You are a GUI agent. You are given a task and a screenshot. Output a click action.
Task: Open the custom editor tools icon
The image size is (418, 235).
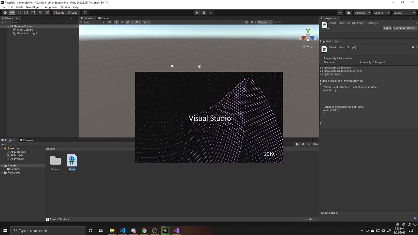pos(47,13)
